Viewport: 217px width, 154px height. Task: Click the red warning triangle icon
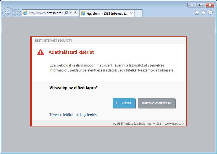pos(41,52)
